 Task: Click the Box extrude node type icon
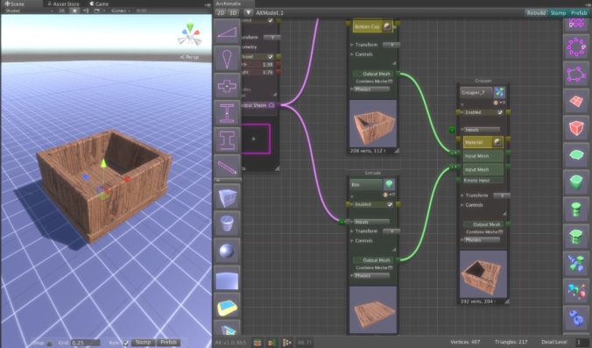pos(389,184)
